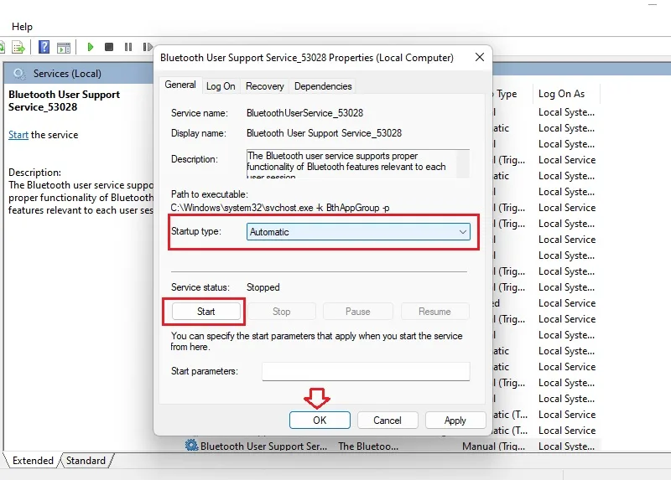Click the Start parameters input field
The image size is (671, 480).
tap(366, 371)
